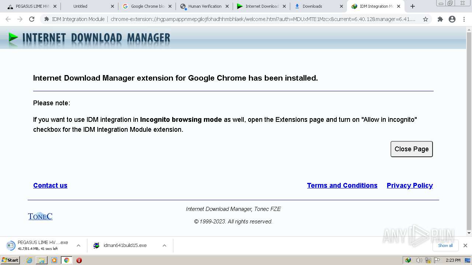The width and height of the screenshot is (472, 265).
Task: Expand options for PEGASUS LIME download
Action: 78,245
